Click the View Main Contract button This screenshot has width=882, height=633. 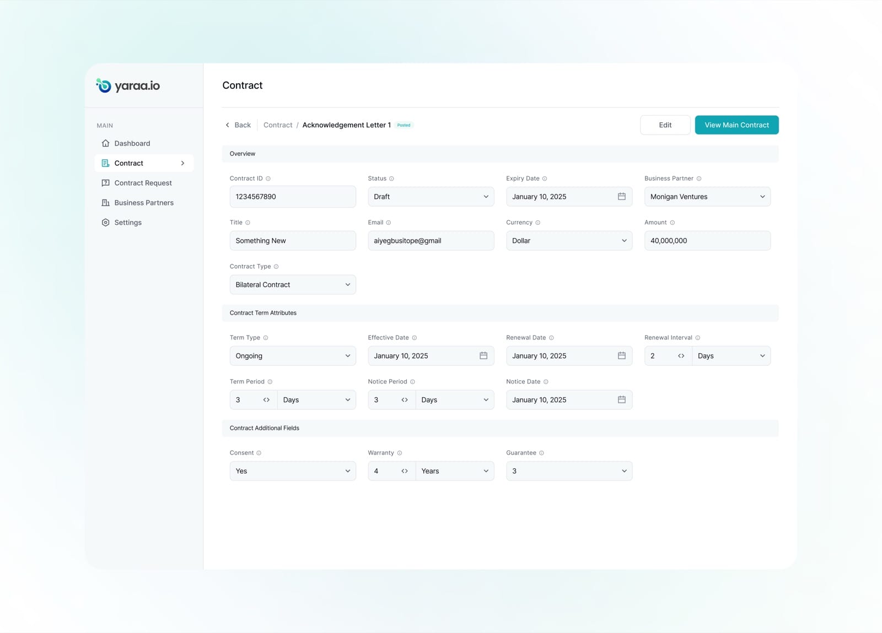[736, 125]
